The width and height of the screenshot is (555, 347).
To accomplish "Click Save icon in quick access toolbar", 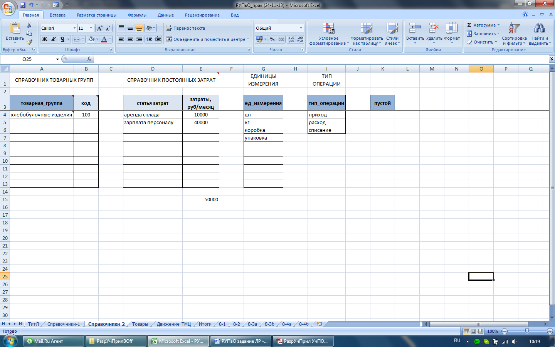I will [23, 5].
